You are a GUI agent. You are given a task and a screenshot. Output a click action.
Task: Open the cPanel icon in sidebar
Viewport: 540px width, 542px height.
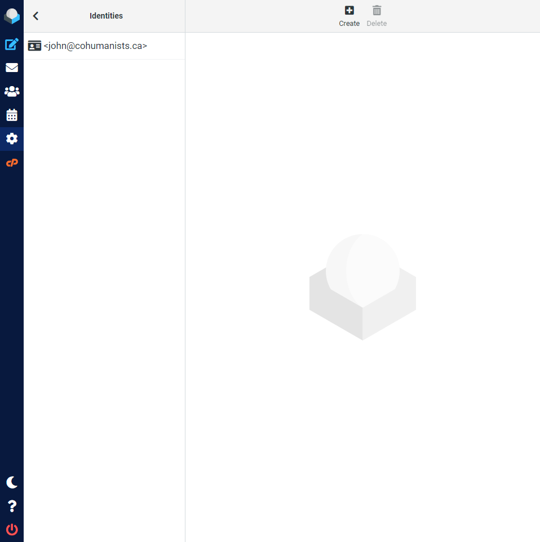pos(12,163)
